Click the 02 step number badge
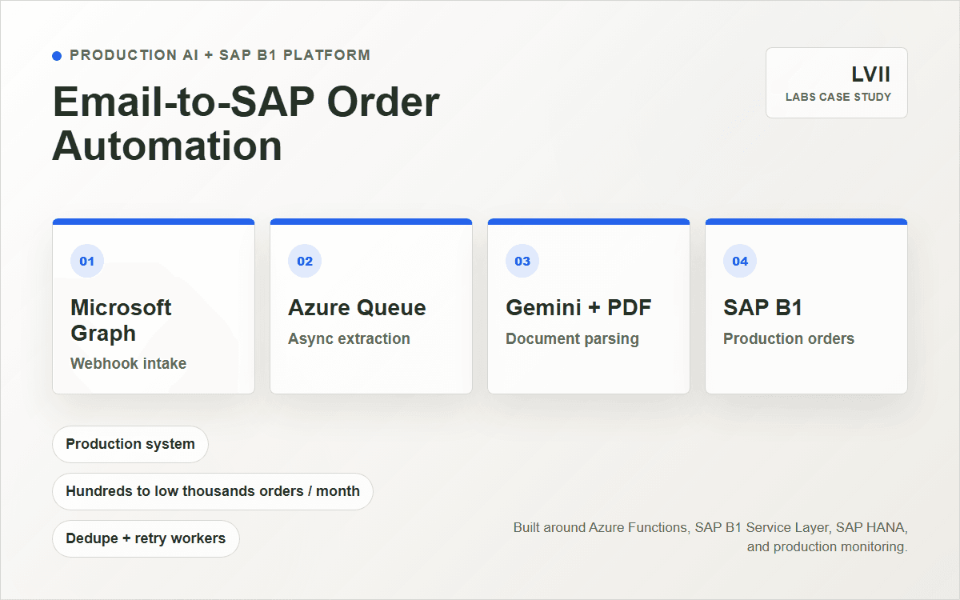Screen dimensions: 960x600 [x=305, y=261]
